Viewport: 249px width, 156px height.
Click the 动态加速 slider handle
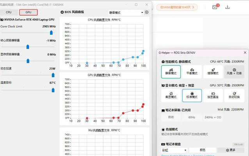[53, 75]
